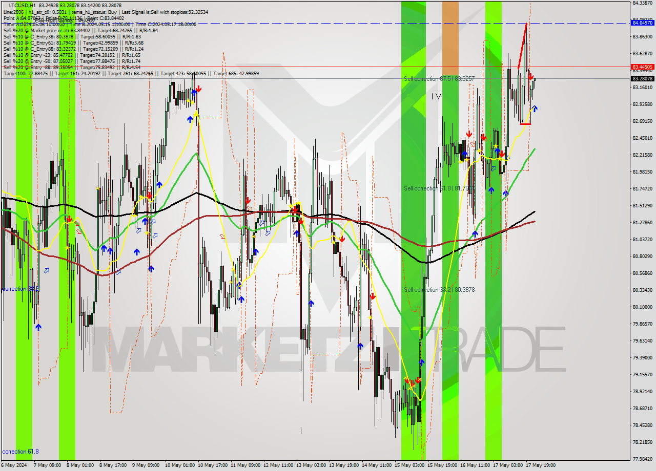The height and width of the screenshot is (471, 656).
Task: Click '7 May 09:00' on time axis
Action: (47, 465)
